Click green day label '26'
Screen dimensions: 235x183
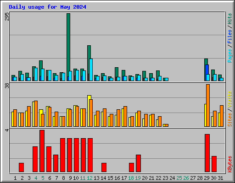pyautogui.click(x=186, y=178)
